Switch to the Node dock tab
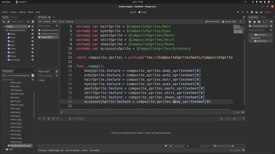The image size is (275, 154). click(263, 17)
